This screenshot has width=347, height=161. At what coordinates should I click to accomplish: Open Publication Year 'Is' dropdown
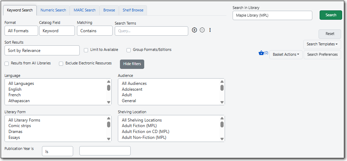[58, 151]
